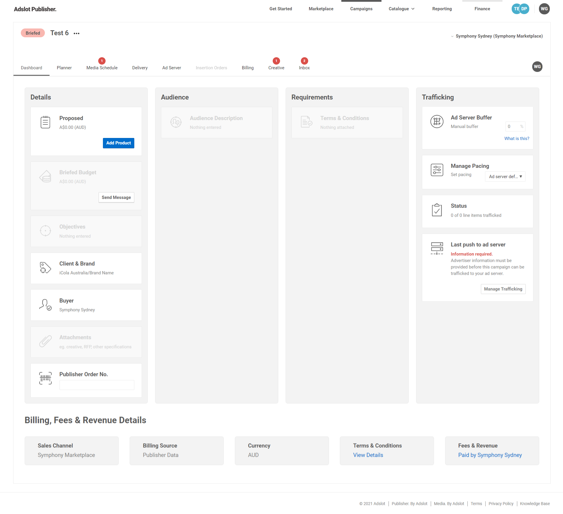The width and height of the screenshot is (563, 514).
Task: Open the three-dot menu beside Test 6
Action: (x=77, y=33)
